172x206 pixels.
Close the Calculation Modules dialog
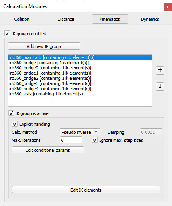click(168, 7)
